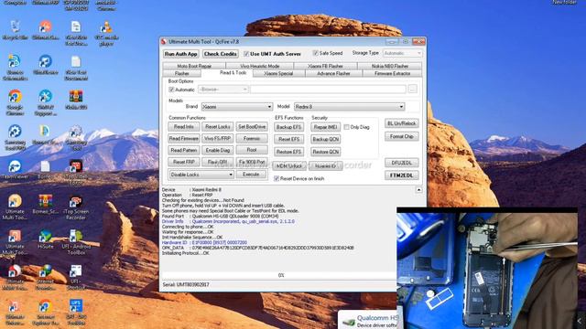The width and height of the screenshot is (586, 329).
Task: Click the Restore EFS button
Action: click(x=289, y=152)
